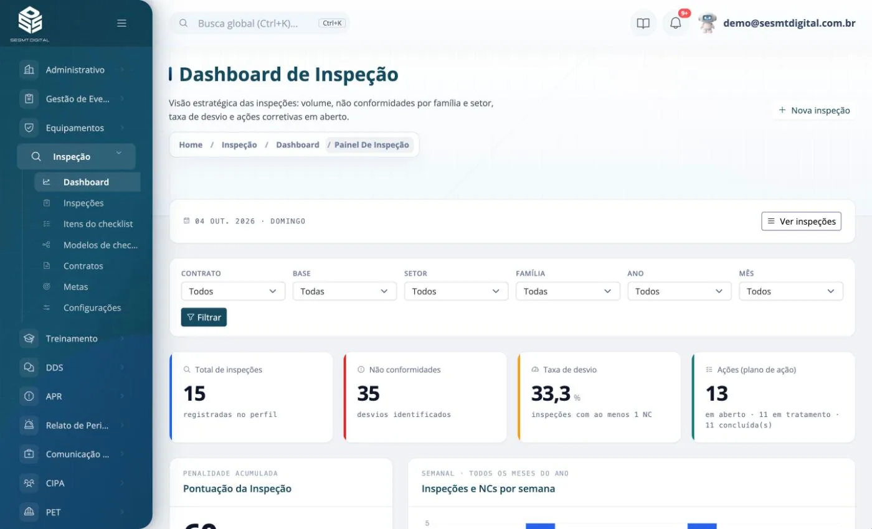872x529 pixels.
Task: Select the Dashboard sidebar item
Action: tap(87, 182)
